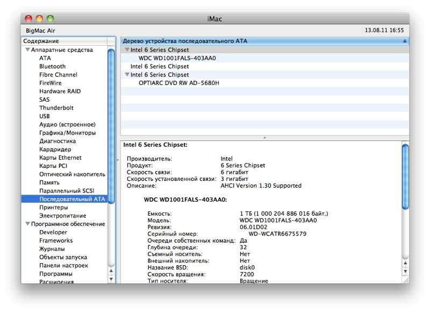Open the Thunderbolt section in sidebar
Viewport: 430px width, 312px height.
(56, 108)
